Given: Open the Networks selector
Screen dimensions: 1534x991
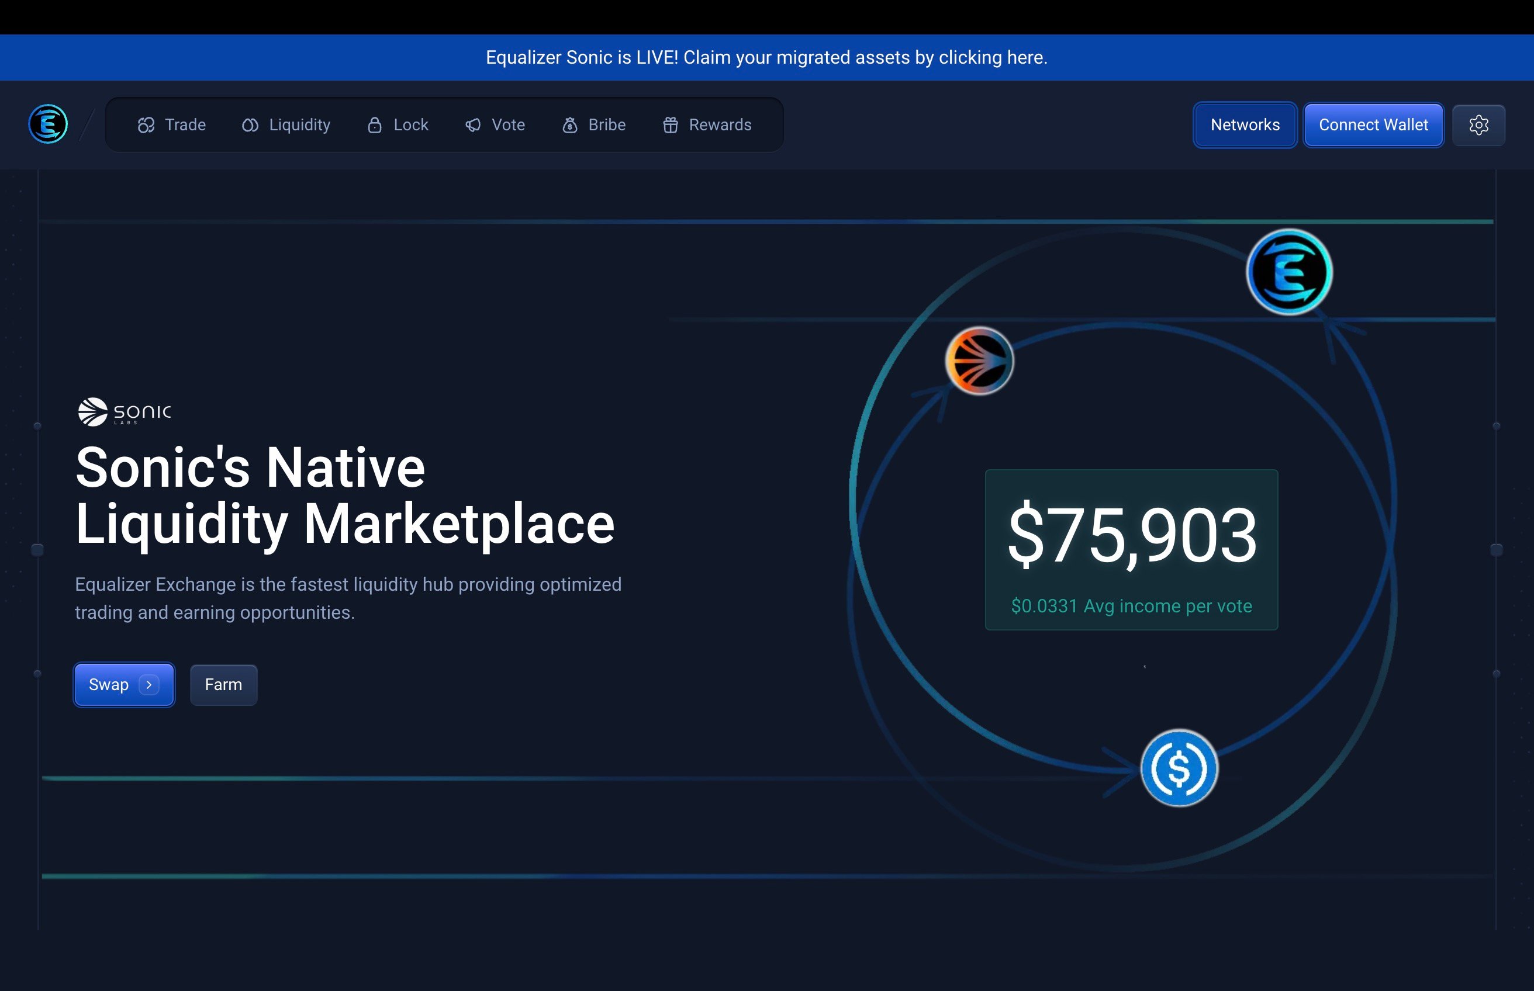Looking at the screenshot, I should tap(1245, 125).
